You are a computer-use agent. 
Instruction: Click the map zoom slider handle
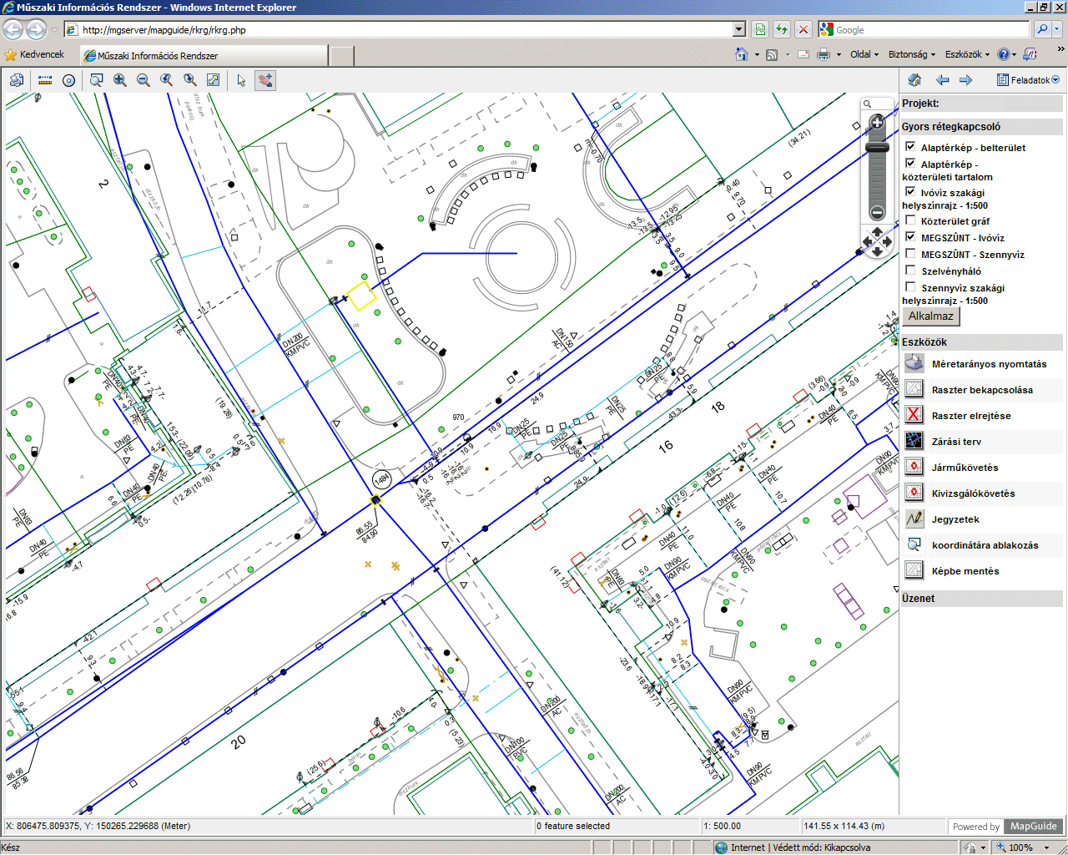877,148
